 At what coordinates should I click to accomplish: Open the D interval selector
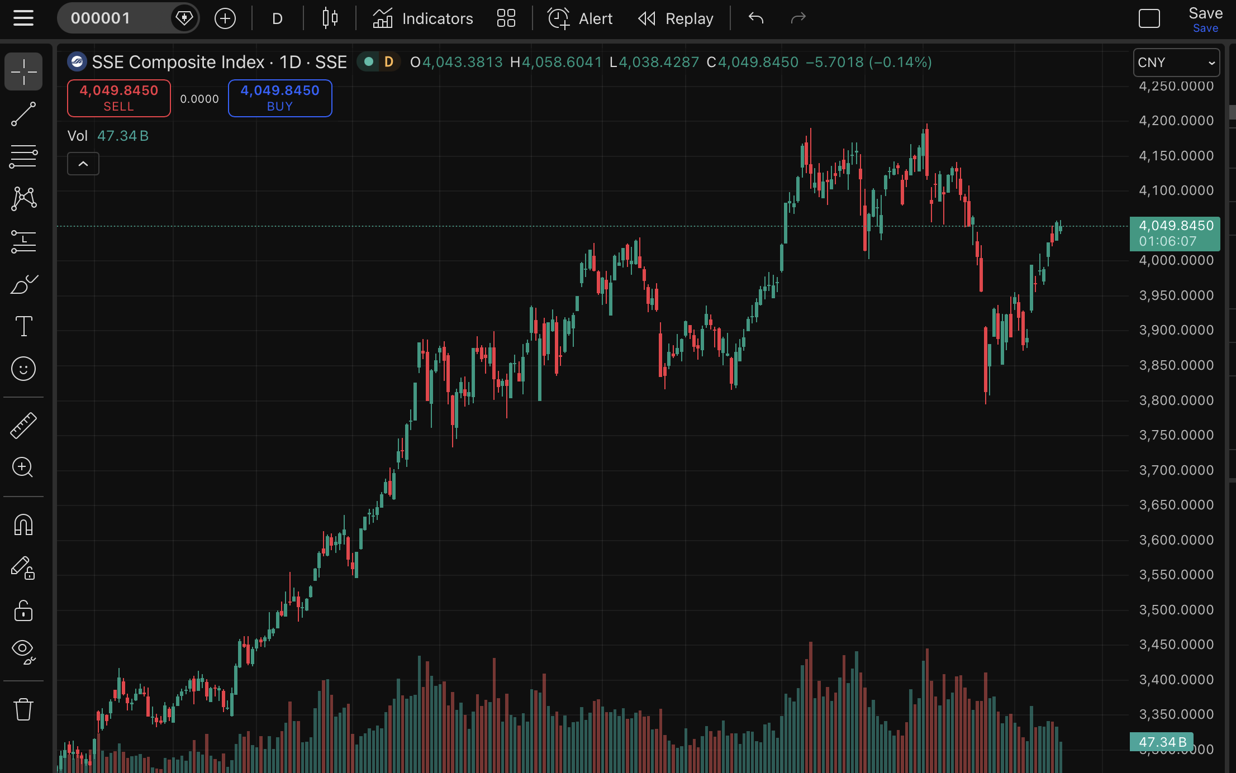point(277,19)
